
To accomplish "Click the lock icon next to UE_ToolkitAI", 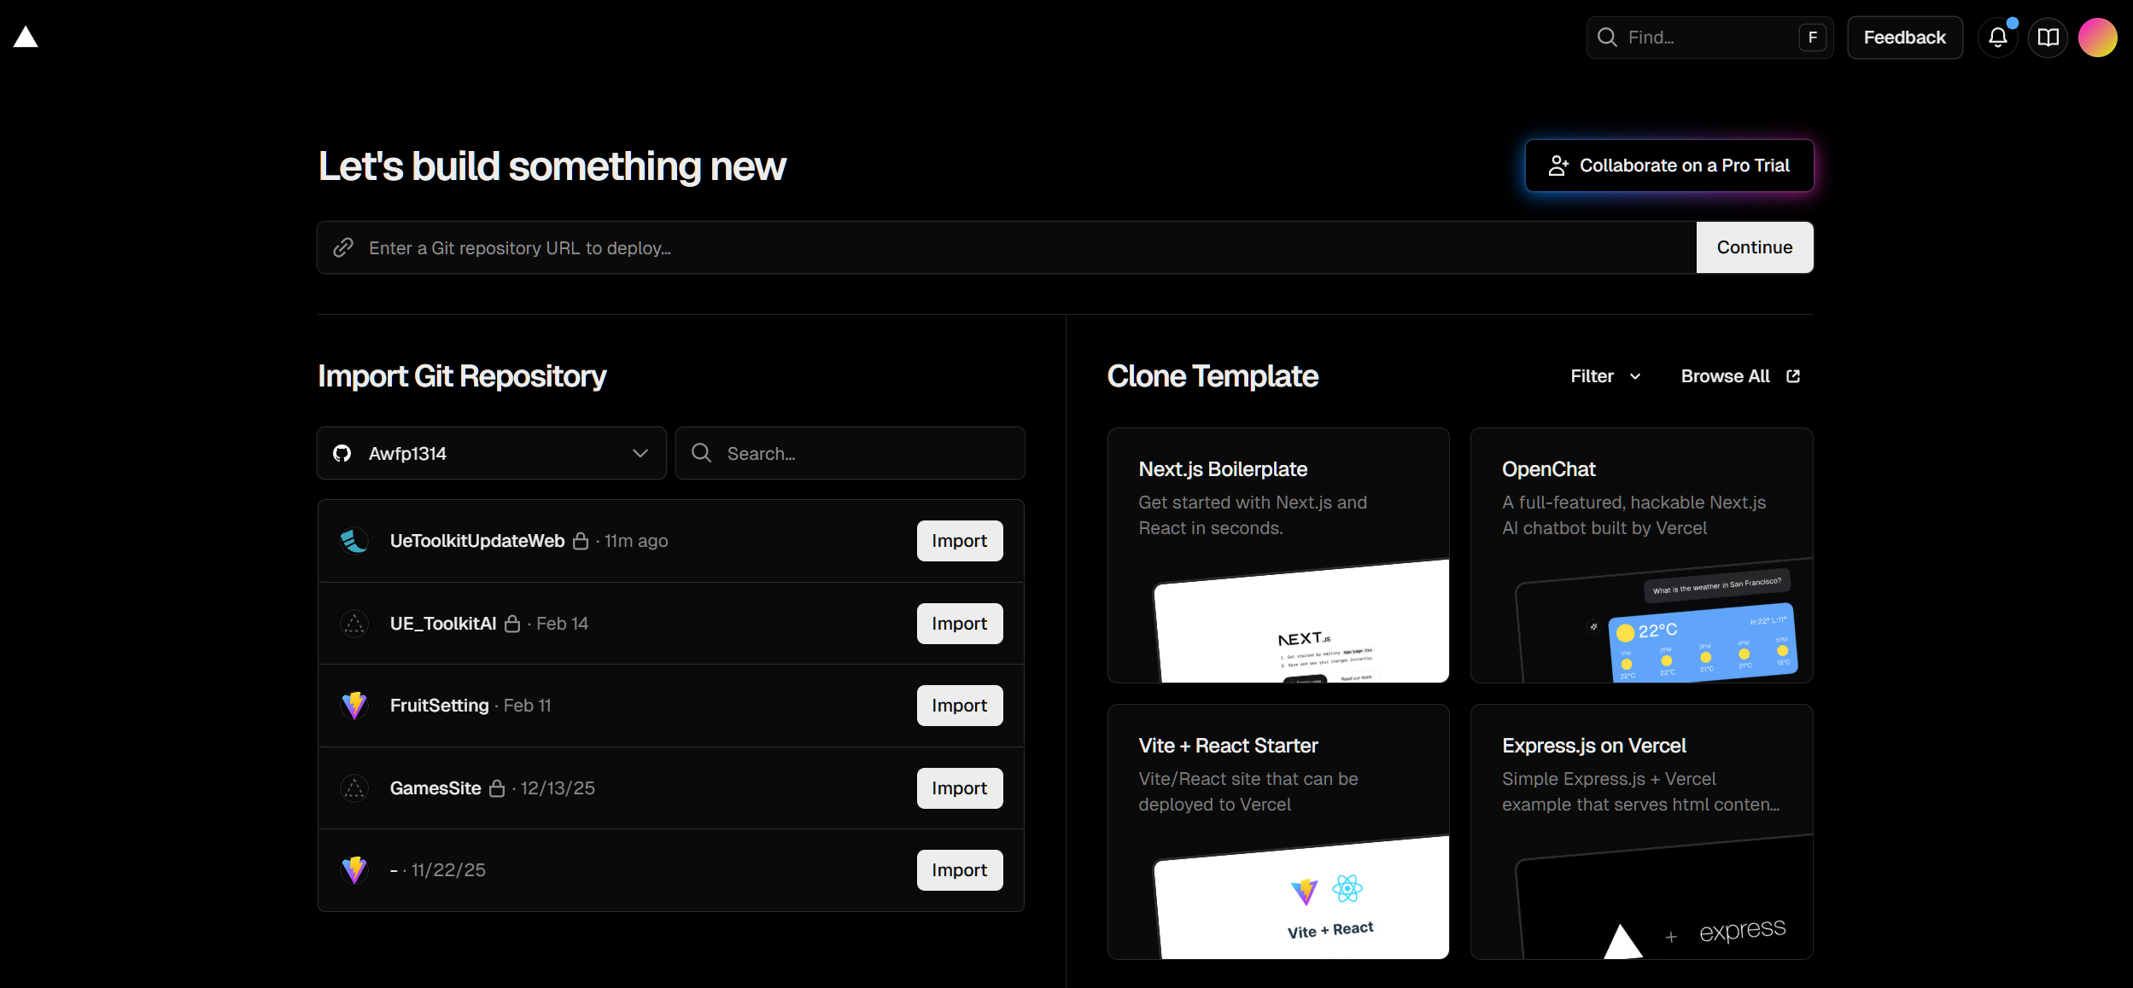I will click(512, 624).
